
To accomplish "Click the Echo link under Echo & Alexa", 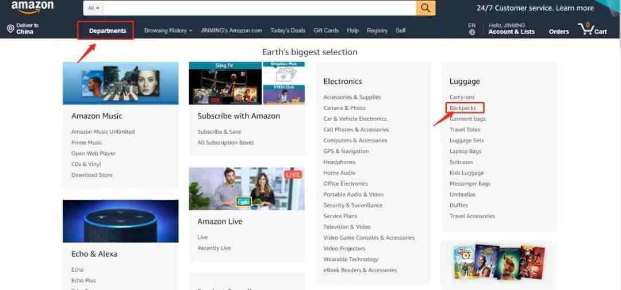I will coord(77,270).
